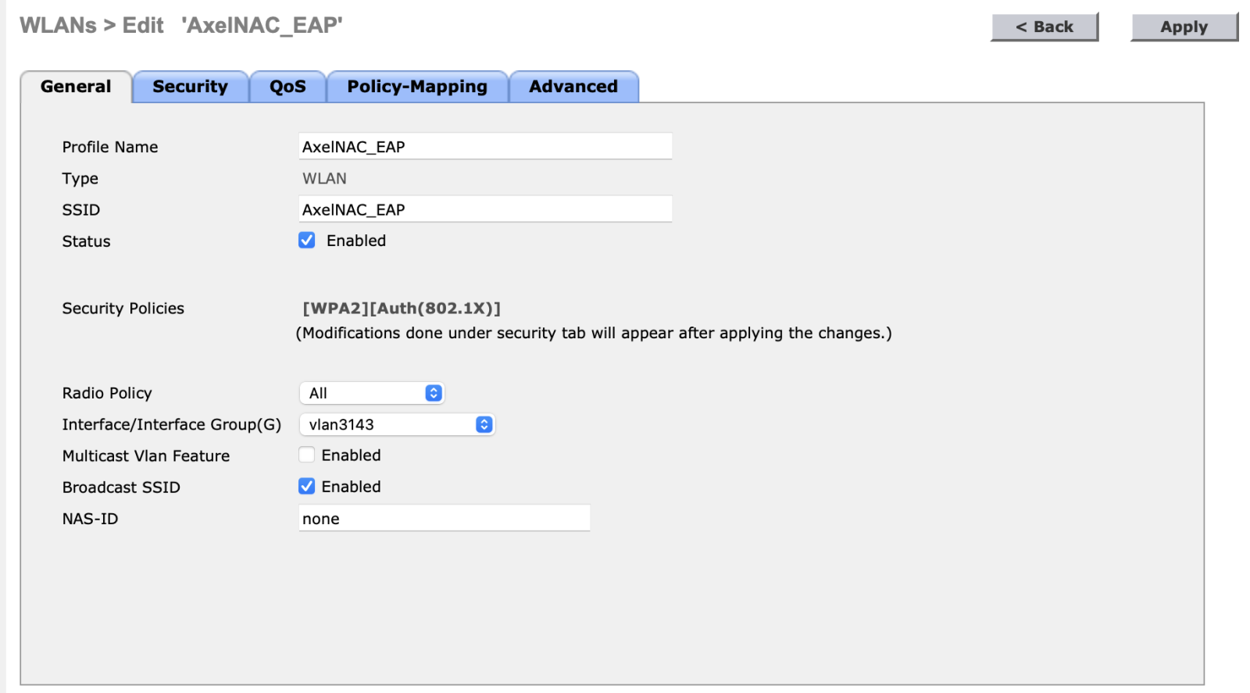The height and width of the screenshot is (693, 1250).
Task: Click the NAS-ID field containing none
Action: click(444, 519)
